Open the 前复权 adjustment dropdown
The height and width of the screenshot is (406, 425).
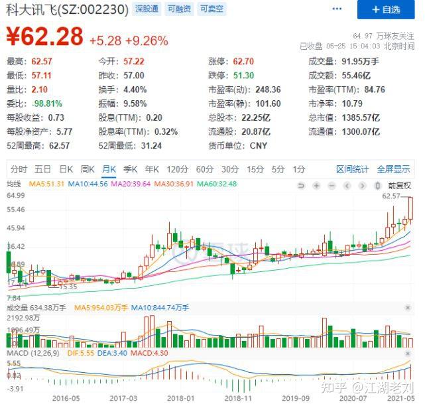click(400, 186)
